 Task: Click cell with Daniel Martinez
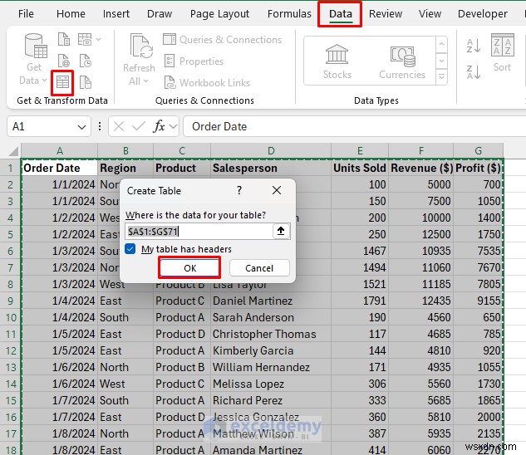[x=271, y=301]
